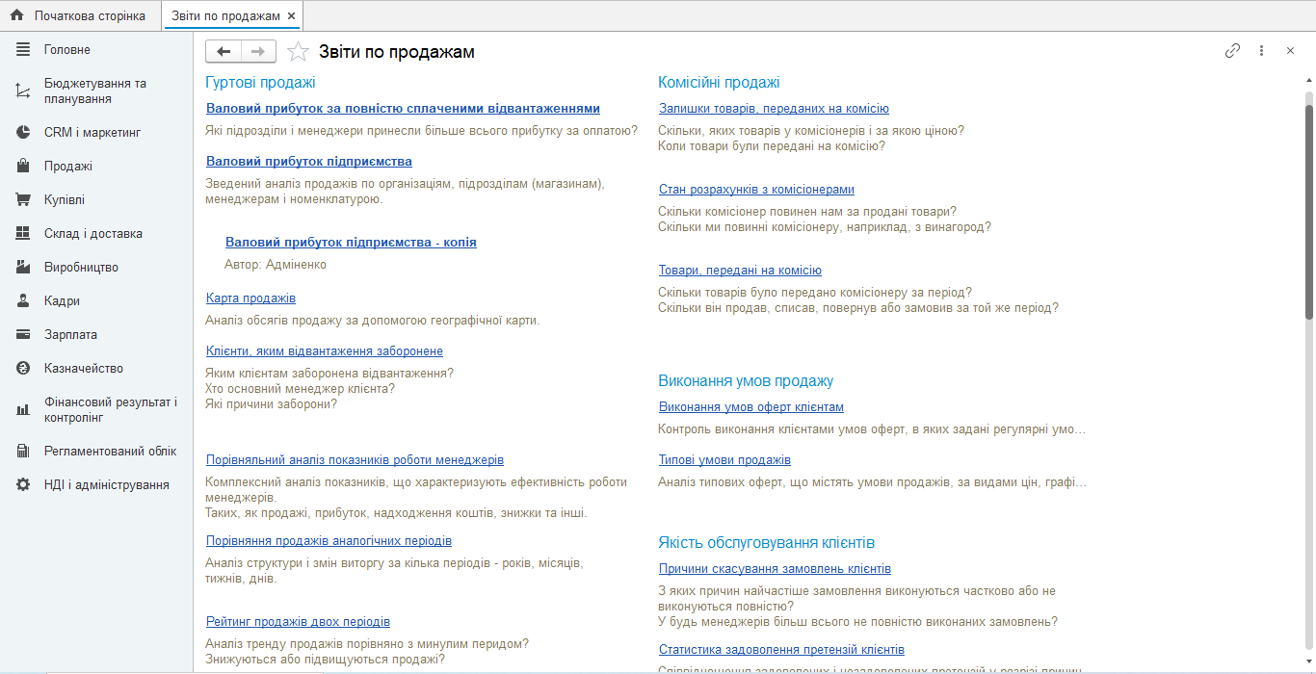
Task: Open Типові умови продажів report
Action: pos(724,460)
